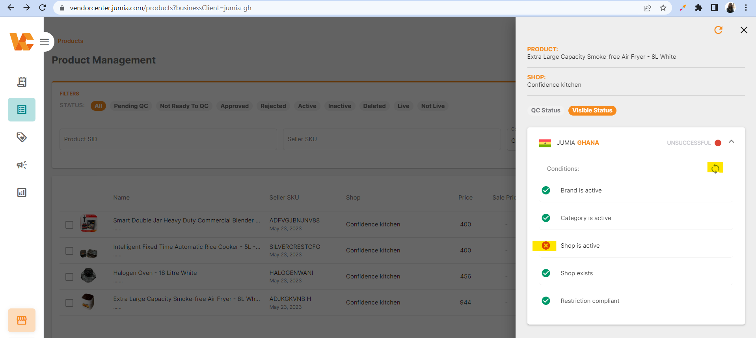Bookmark this page with the star icon

coord(663,8)
